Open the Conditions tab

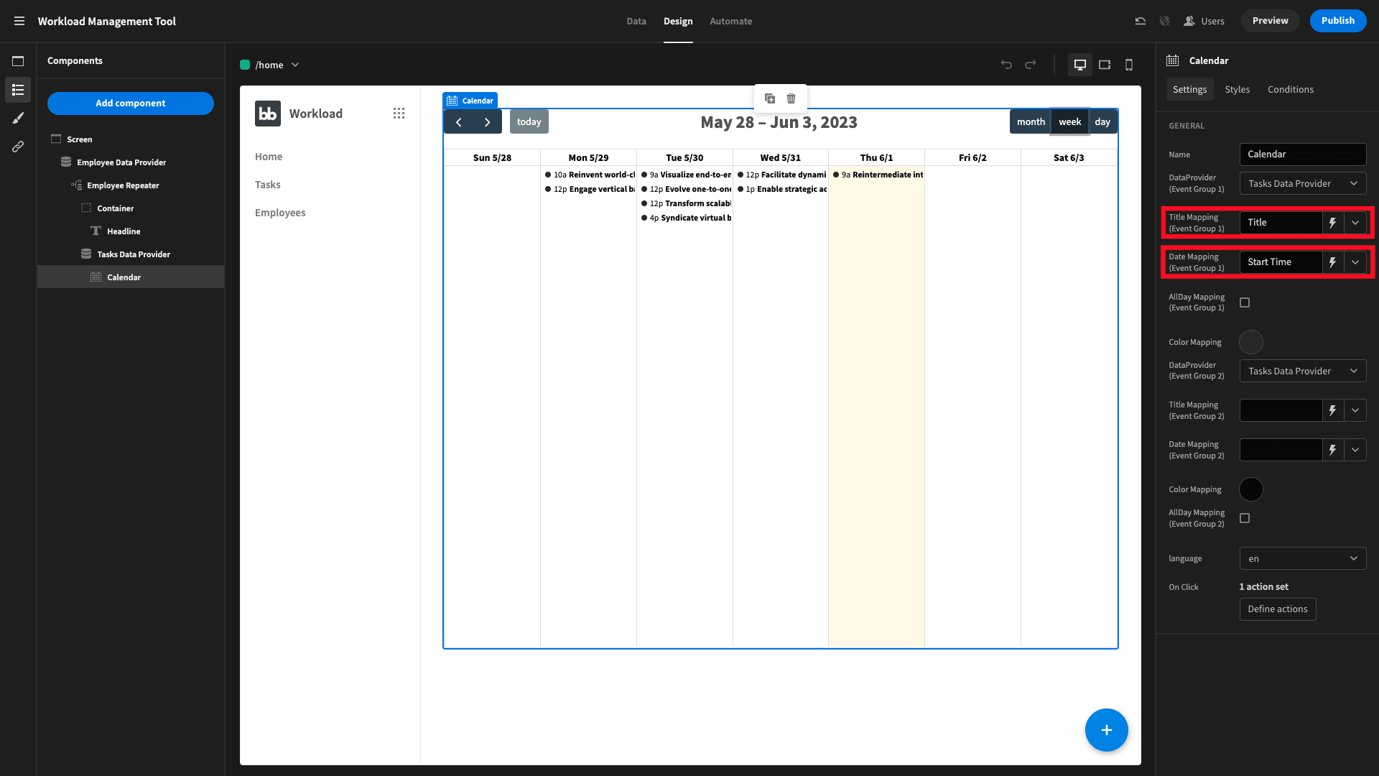point(1291,89)
